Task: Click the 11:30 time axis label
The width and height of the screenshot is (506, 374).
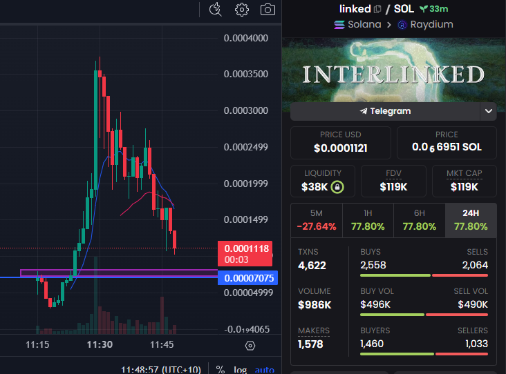Action: tap(100, 345)
